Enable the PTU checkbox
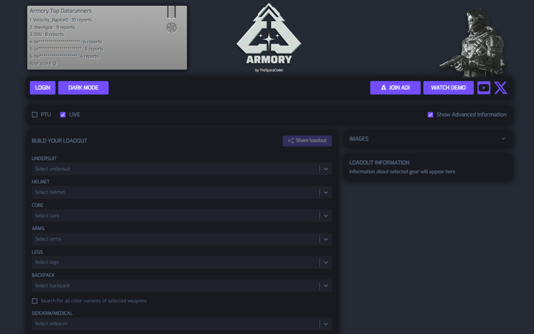 click(35, 114)
